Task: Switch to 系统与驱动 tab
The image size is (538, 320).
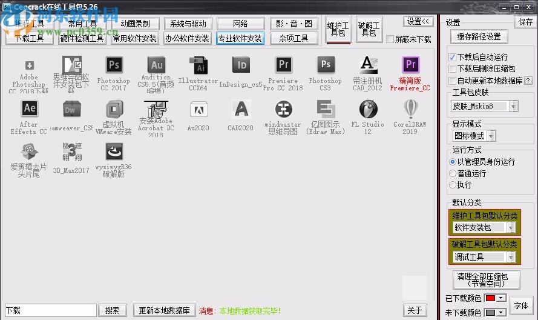Action: tap(188, 24)
